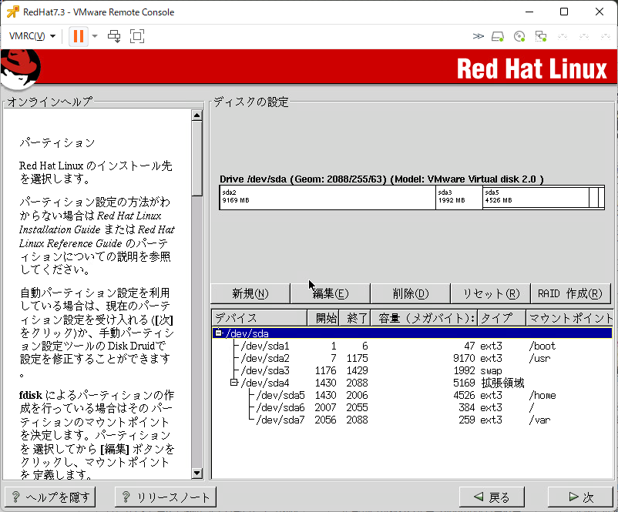This screenshot has height=512, width=618.
Task: Open the hard disk device icon
Action: (498, 37)
